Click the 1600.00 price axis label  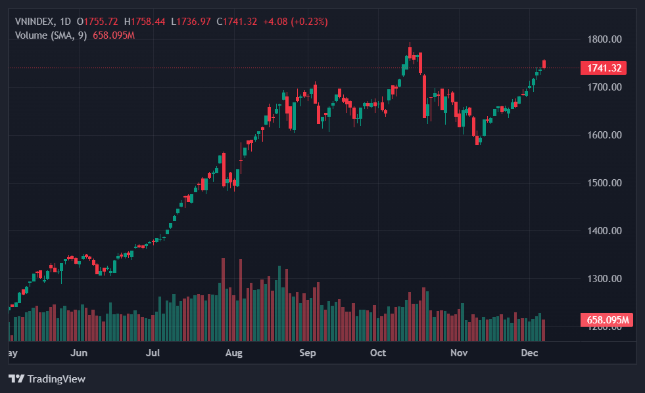pyautogui.click(x=604, y=135)
